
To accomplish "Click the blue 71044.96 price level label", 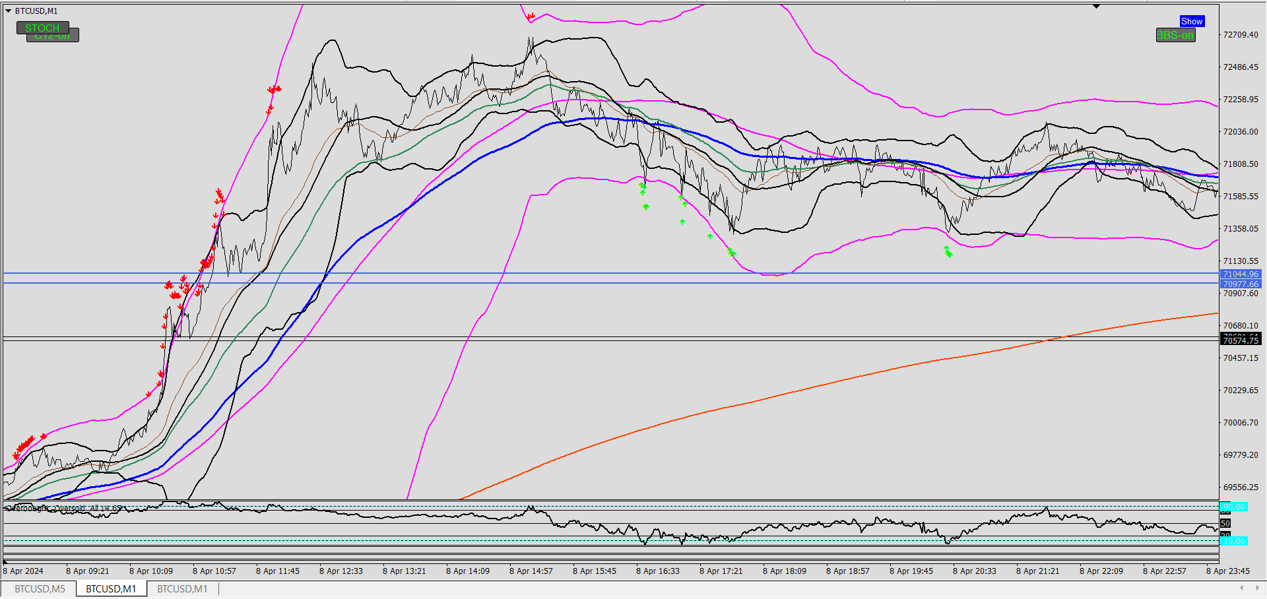I will pyautogui.click(x=1241, y=274).
